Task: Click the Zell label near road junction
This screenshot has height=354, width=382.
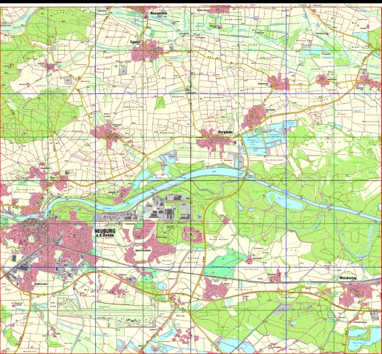Action: (180, 315)
